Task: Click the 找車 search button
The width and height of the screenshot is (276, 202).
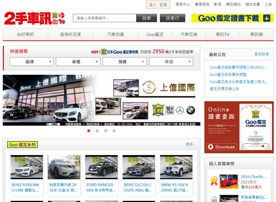Action: (x=147, y=18)
